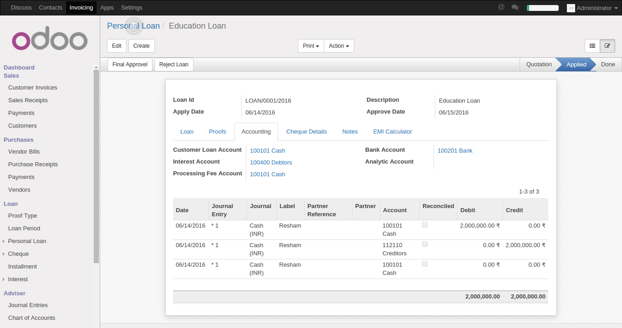Switch to the Cheque Details tab

306,132
